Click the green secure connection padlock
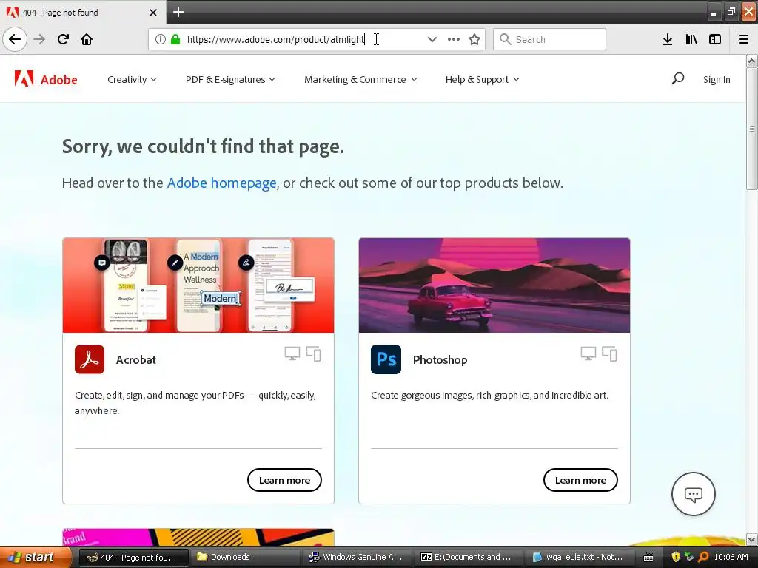The height and width of the screenshot is (568, 758). click(x=175, y=39)
